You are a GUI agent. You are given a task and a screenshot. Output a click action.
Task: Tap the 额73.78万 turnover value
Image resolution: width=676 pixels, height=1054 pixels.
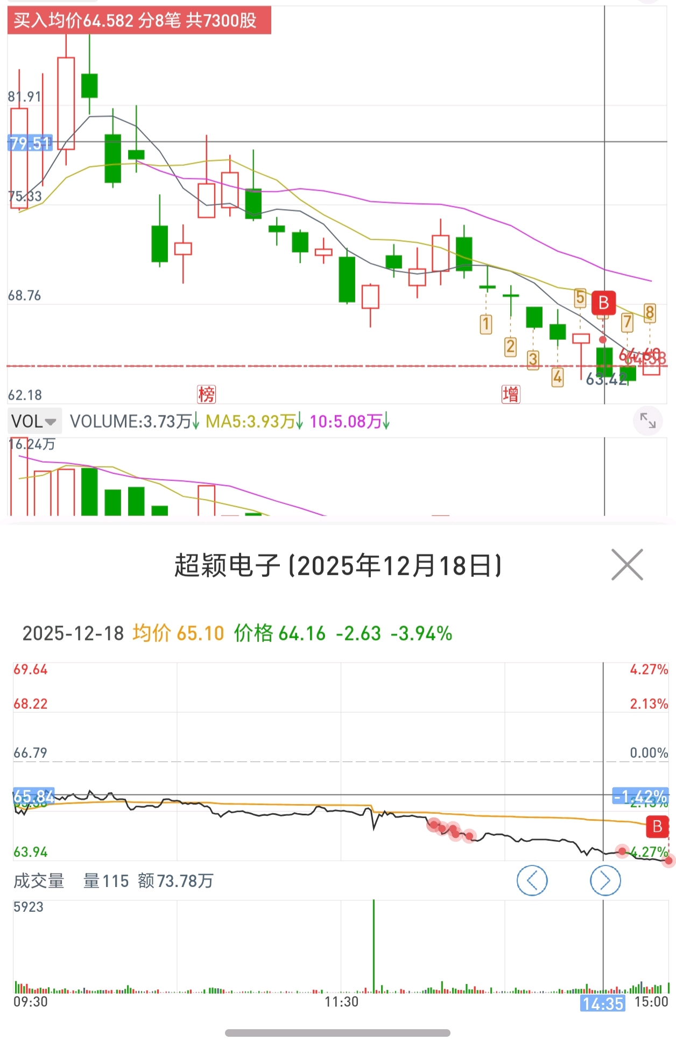[x=175, y=881]
